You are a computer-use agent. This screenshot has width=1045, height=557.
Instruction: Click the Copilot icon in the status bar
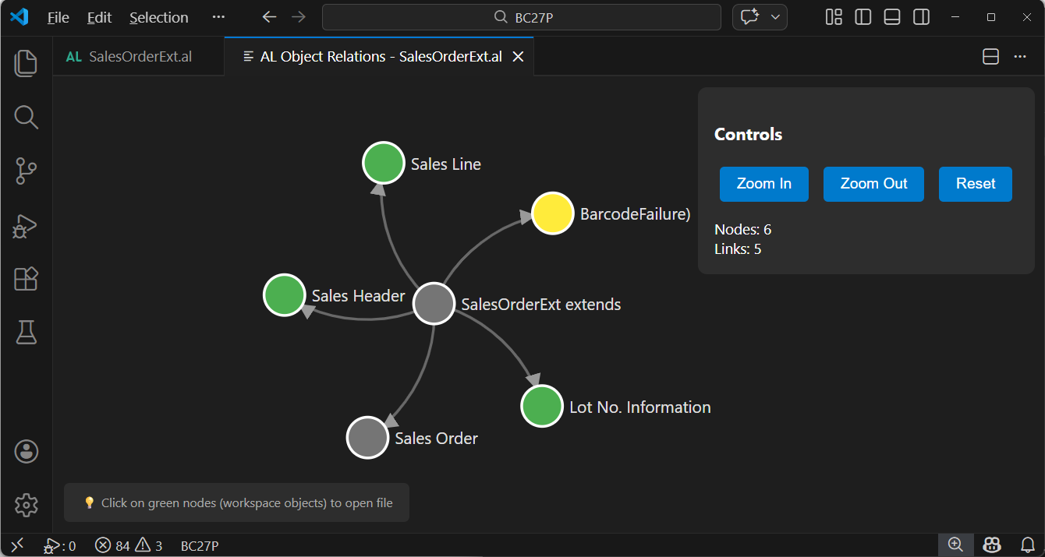[990, 545]
